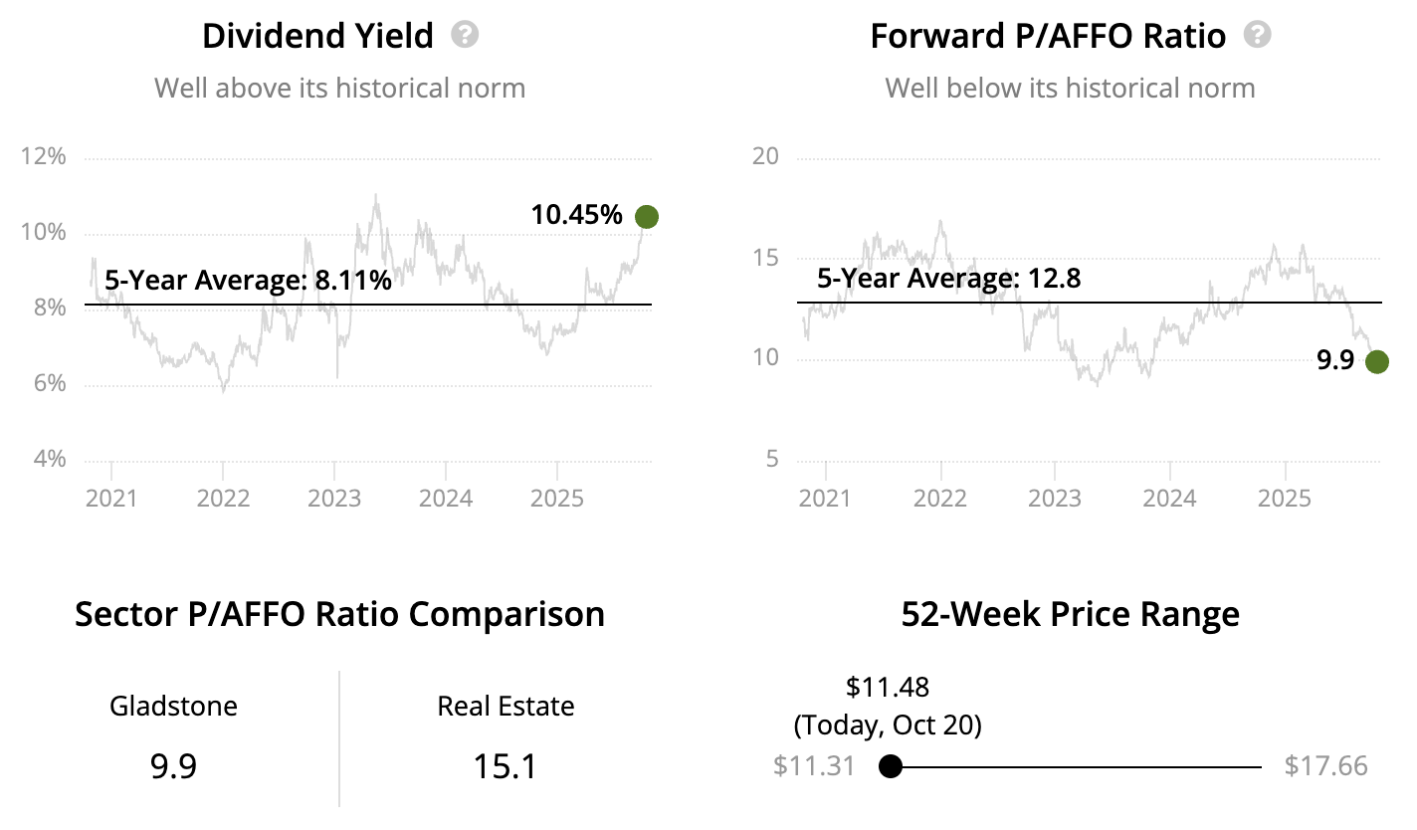
Task: Click the 52-Week Price Range heading
Action: point(1070,614)
